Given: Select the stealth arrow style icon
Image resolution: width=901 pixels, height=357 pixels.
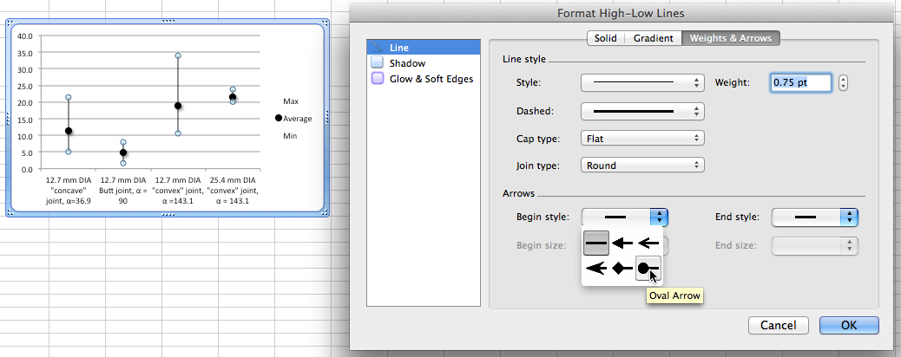Looking at the screenshot, I should tap(596, 268).
